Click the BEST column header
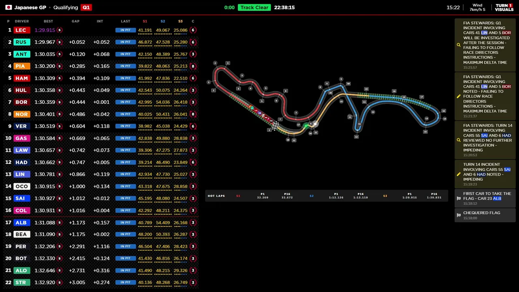The image size is (519, 292). pyautogui.click(x=48, y=21)
